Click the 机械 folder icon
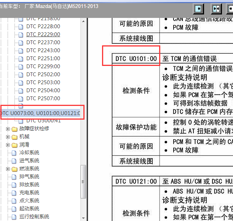Viewport: 233px width, 221px height. [x=14, y=137]
